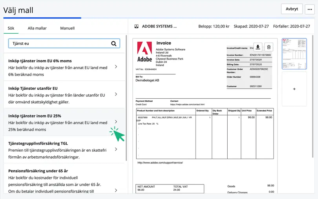Click the invoice preview scrollbar
Screen dimensions: 318x199
313,96
